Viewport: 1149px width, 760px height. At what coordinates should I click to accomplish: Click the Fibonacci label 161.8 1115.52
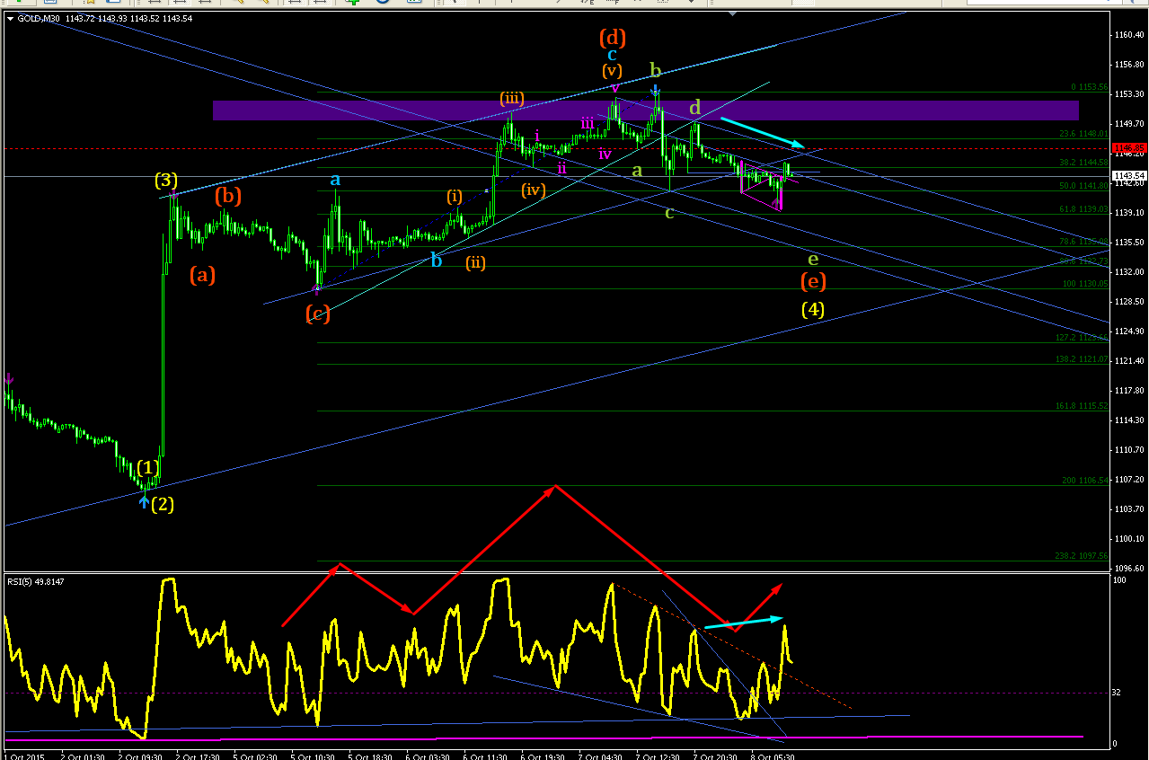[x=1083, y=406]
